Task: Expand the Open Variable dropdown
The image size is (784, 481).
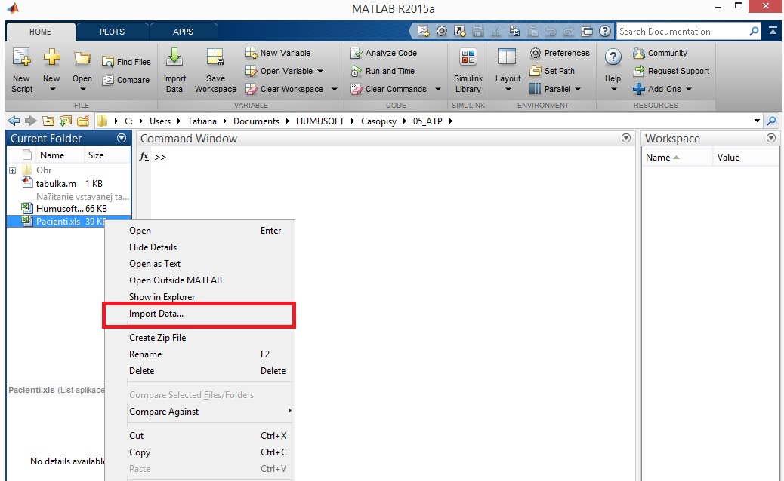Action: coord(320,71)
